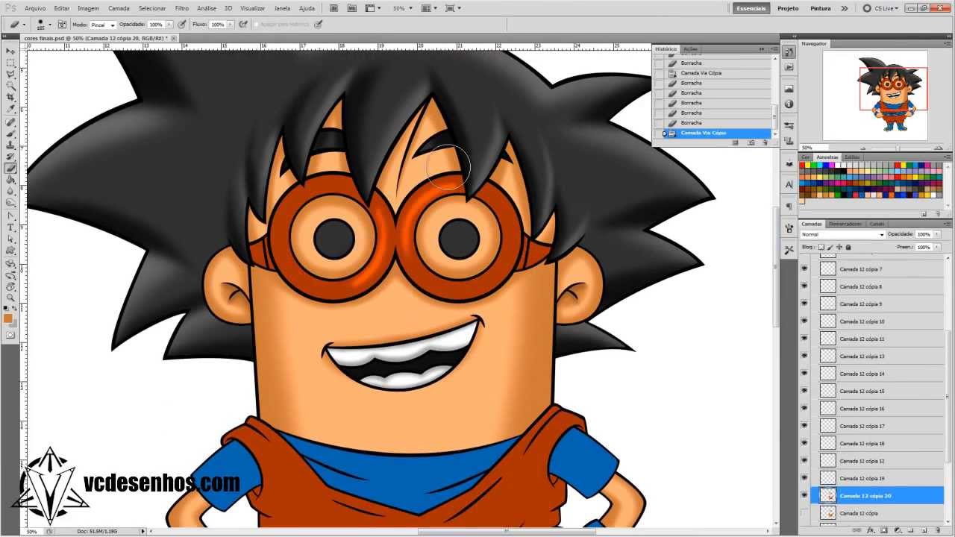Screen dimensions: 955x537
Task: Hide layer Camada 12 cópia 13
Action: [x=804, y=356]
